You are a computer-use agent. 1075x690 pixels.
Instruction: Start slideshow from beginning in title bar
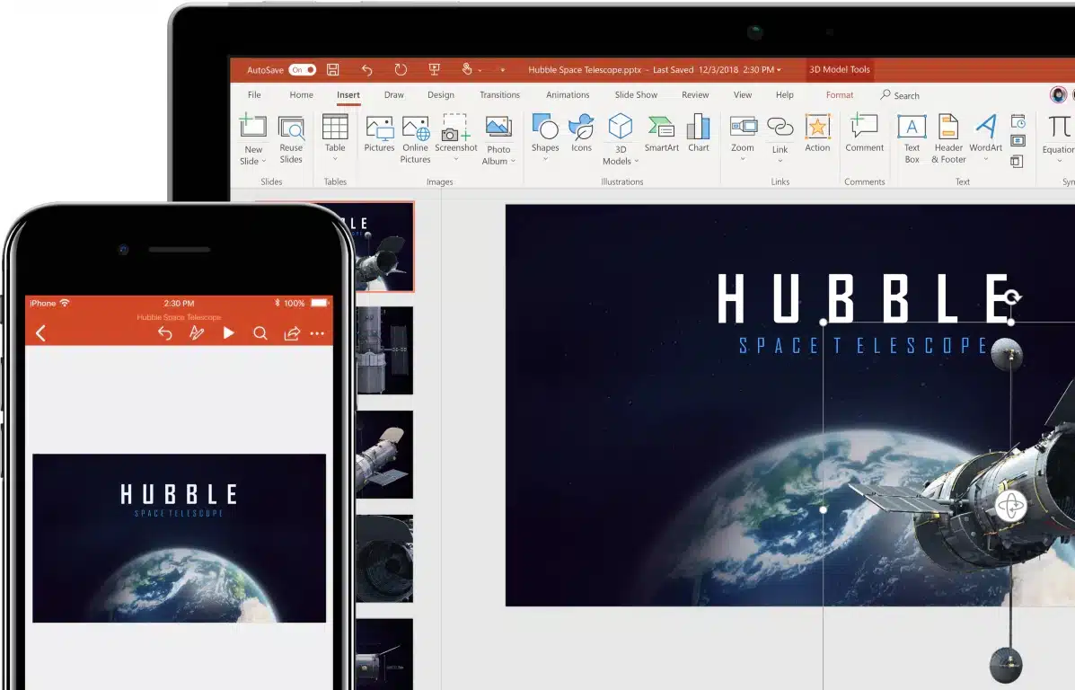tap(434, 69)
